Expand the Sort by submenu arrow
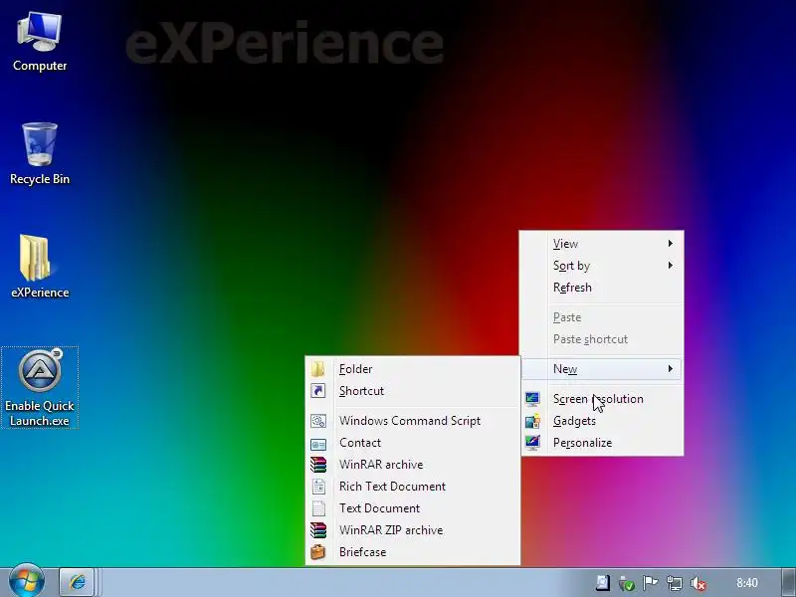This screenshot has height=597, width=796. pyautogui.click(x=671, y=266)
